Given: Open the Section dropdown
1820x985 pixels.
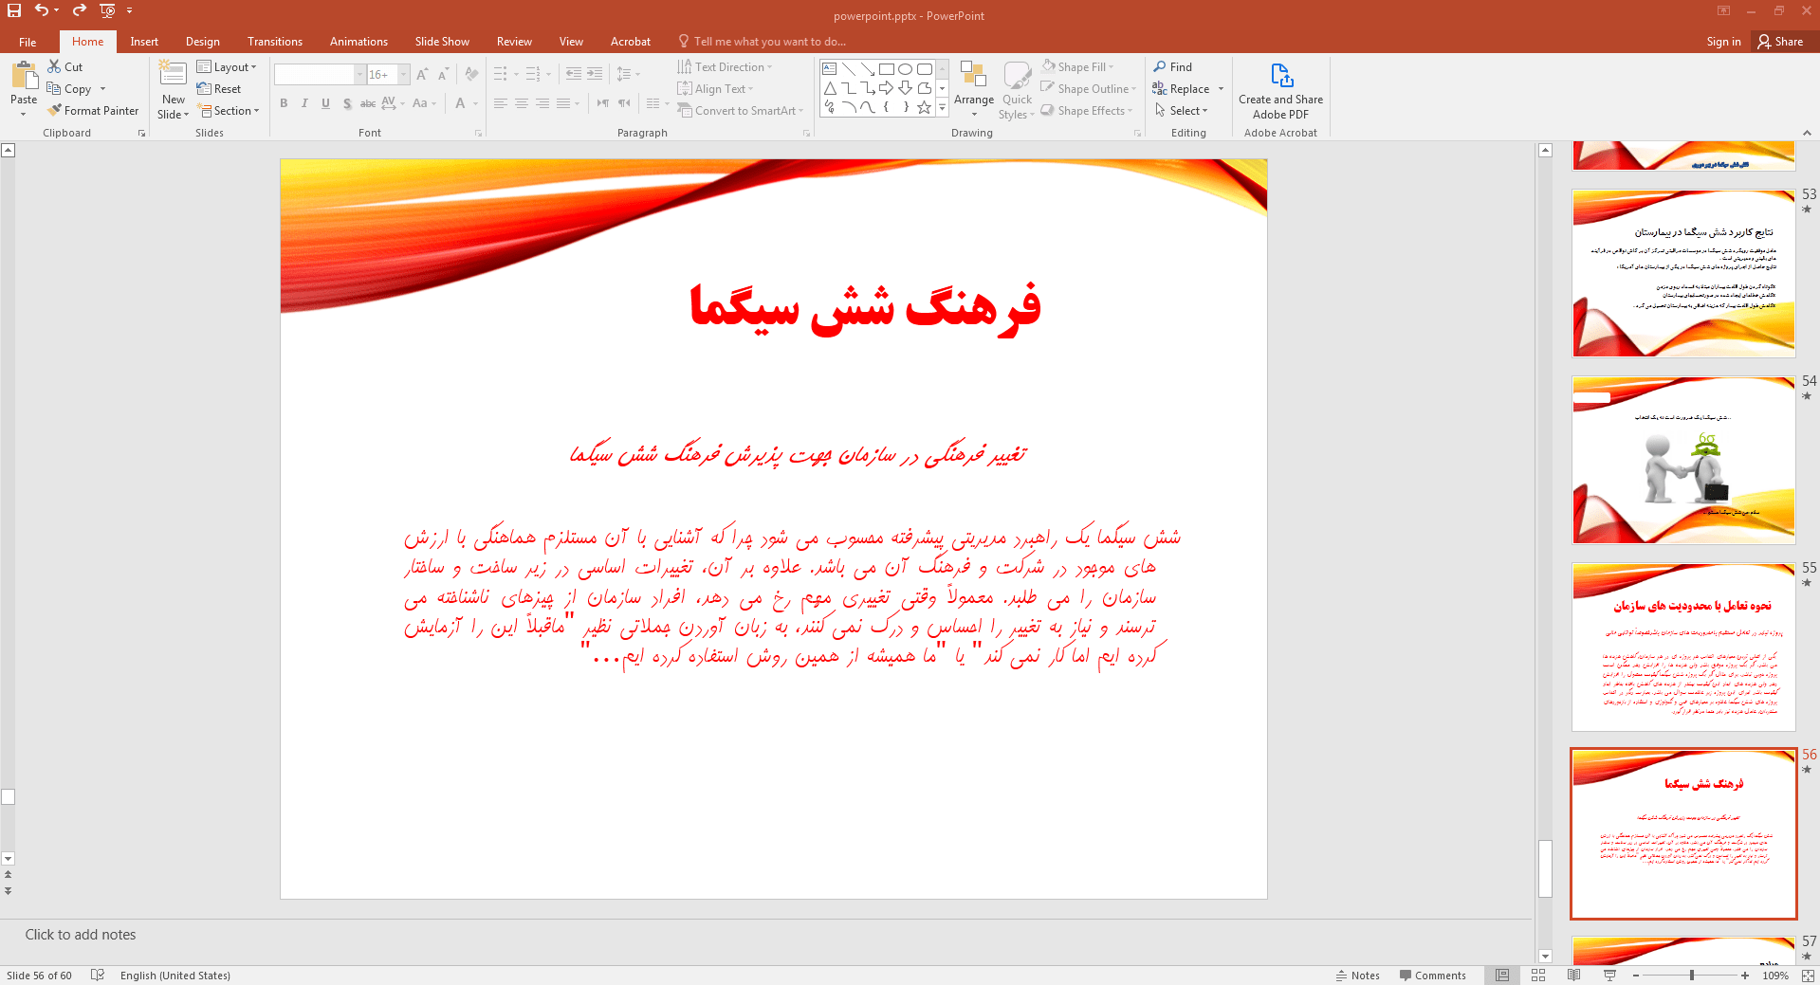Looking at the screenshot, I should pos(229,111).
